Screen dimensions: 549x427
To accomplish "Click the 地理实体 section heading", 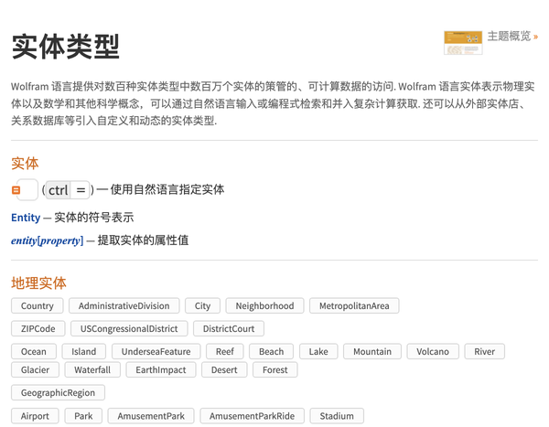I will coord(38,283).
